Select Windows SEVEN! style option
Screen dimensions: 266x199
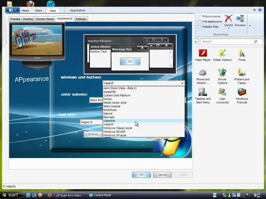[144, 132]
